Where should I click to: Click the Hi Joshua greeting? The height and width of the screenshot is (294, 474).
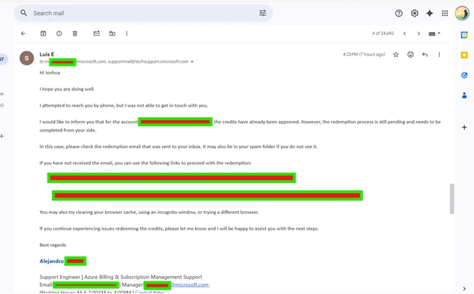click(50, 72)
